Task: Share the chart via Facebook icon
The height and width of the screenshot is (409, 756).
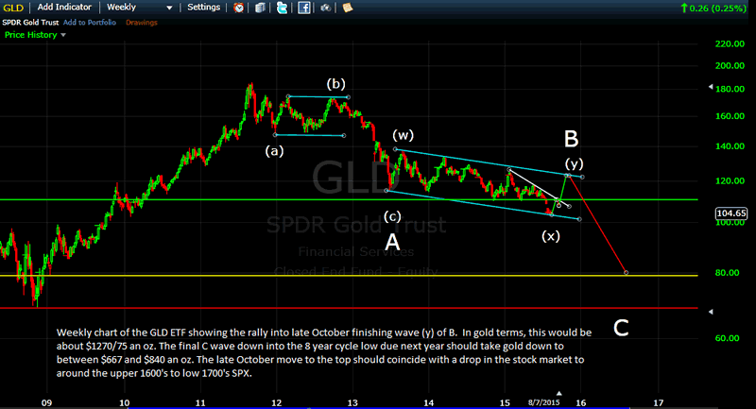Action: click(x=303, y=8)
